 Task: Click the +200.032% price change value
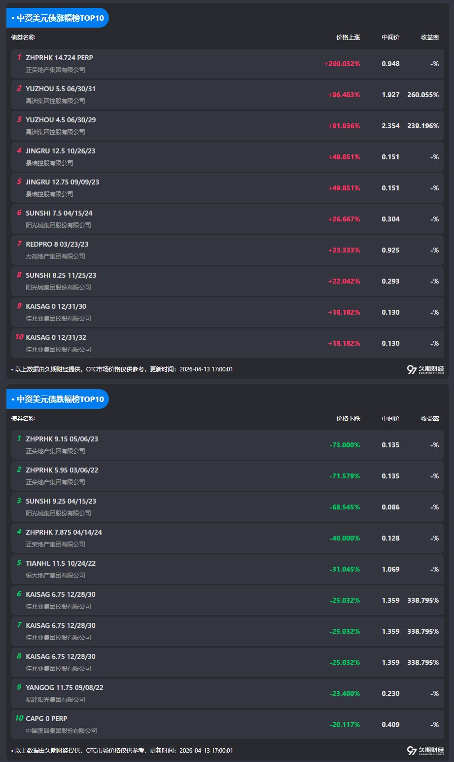[x=342, y=64]
